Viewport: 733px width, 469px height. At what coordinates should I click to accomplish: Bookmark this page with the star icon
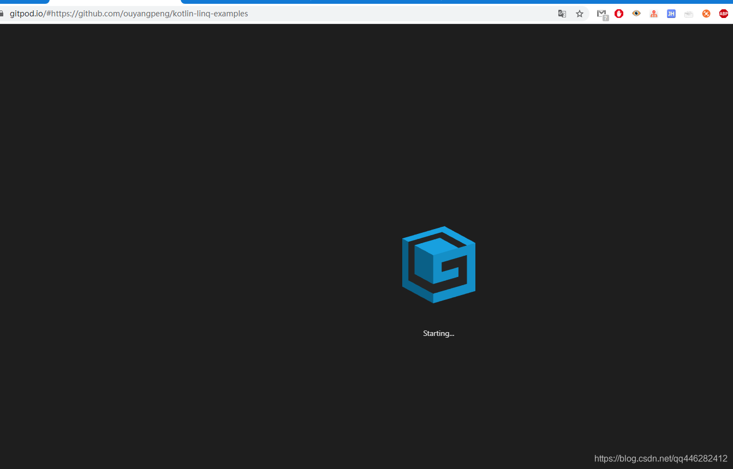[580, 14]
